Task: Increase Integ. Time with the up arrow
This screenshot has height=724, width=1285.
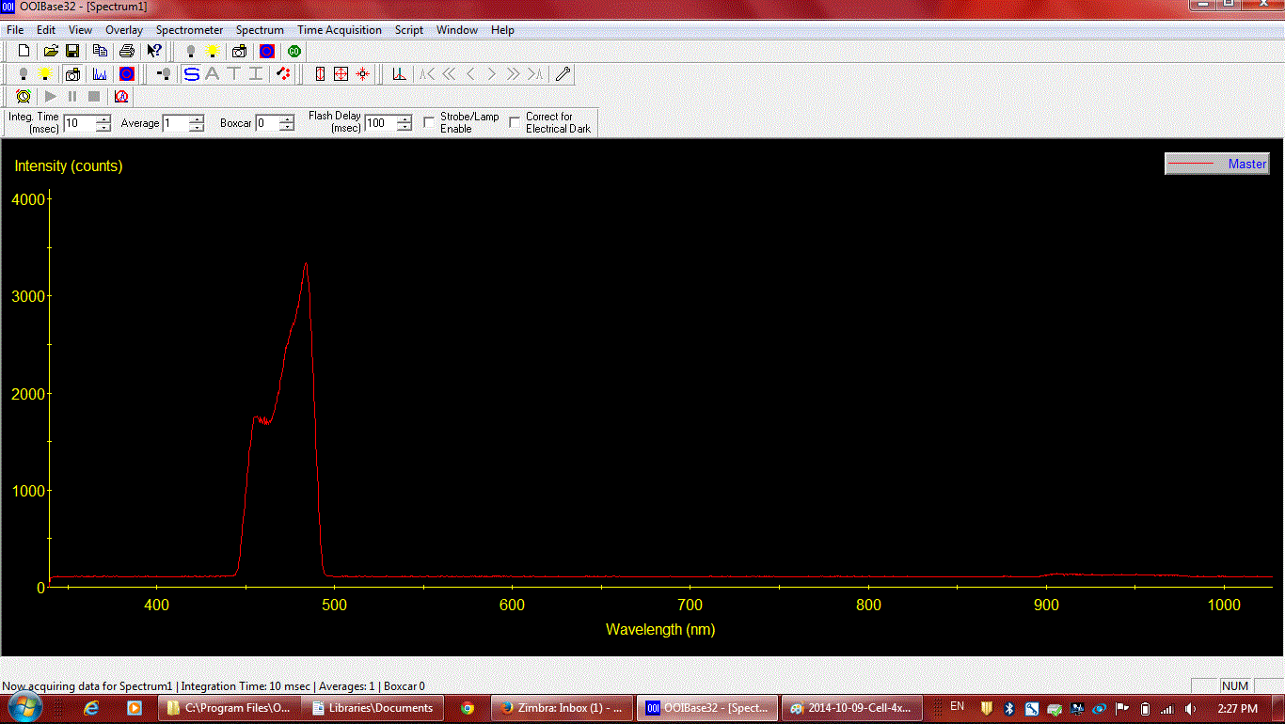Action: [103, 118]
